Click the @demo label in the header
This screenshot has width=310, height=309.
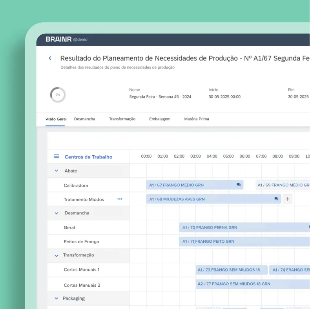[x=80, y=40]
